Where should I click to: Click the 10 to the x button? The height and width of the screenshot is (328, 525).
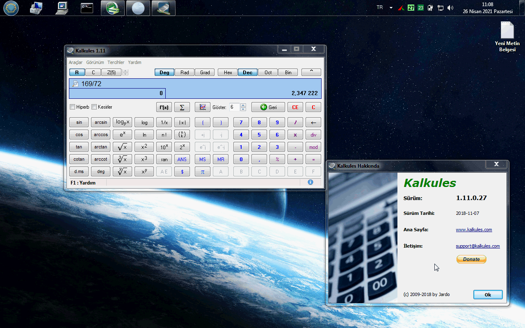[164, 147]
